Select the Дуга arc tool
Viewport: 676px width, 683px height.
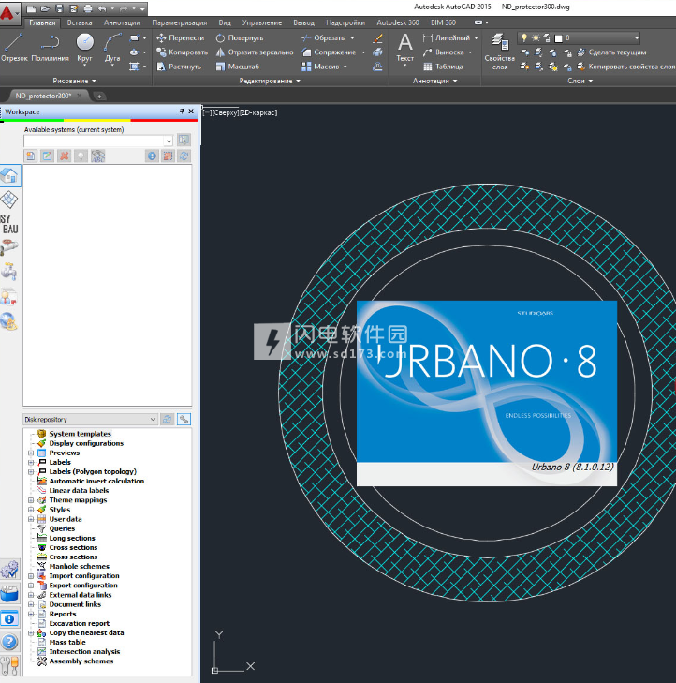coord(112,48)
